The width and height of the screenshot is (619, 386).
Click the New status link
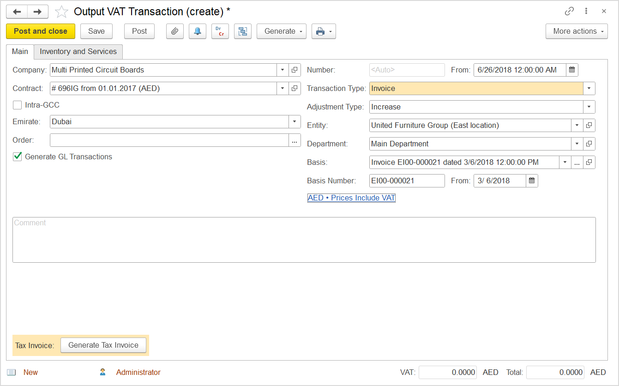coord(30,372)
